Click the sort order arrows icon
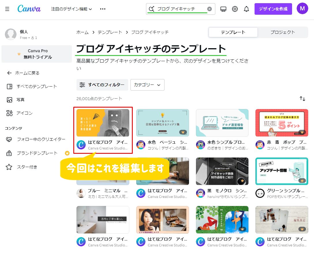Viewport: 314px width, 253px height. (302, 98)
